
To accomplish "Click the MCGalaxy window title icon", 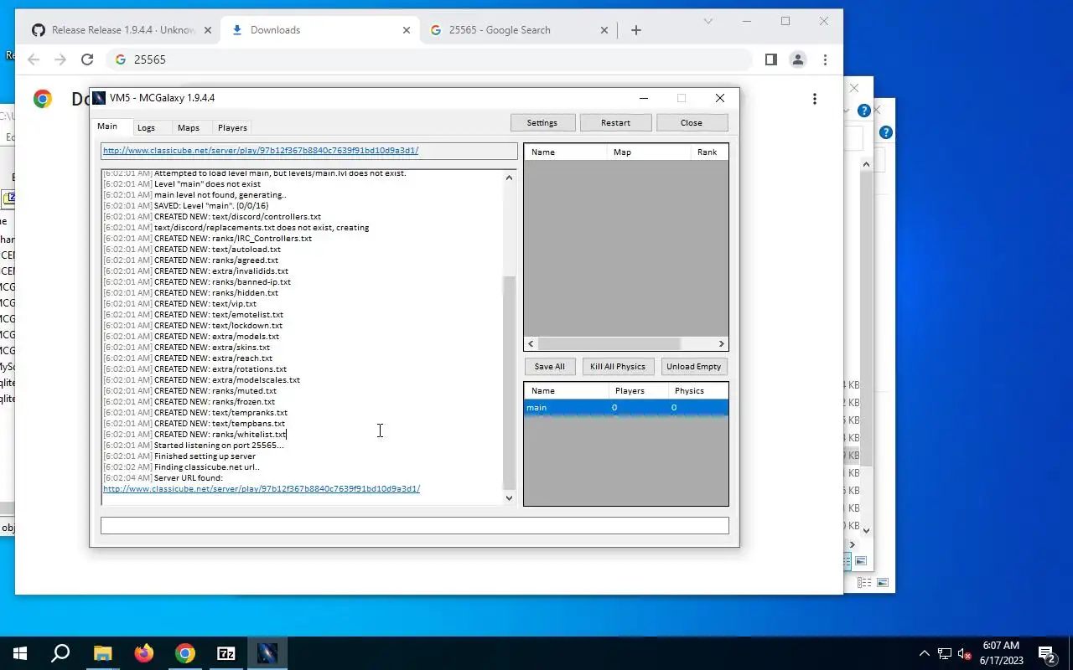I will [x=99, y=98].
